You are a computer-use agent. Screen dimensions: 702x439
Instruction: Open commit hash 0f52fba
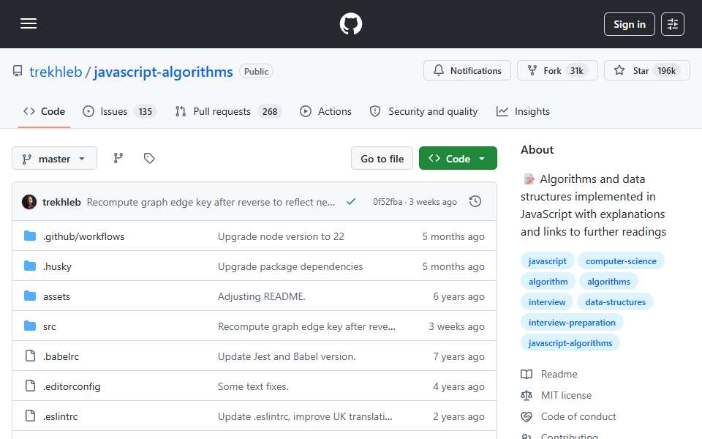388,202
